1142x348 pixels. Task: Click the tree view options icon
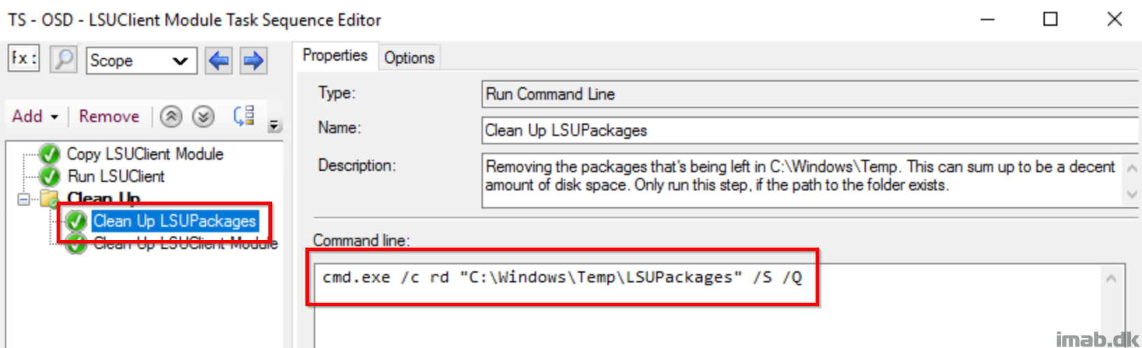coord(244,116)
